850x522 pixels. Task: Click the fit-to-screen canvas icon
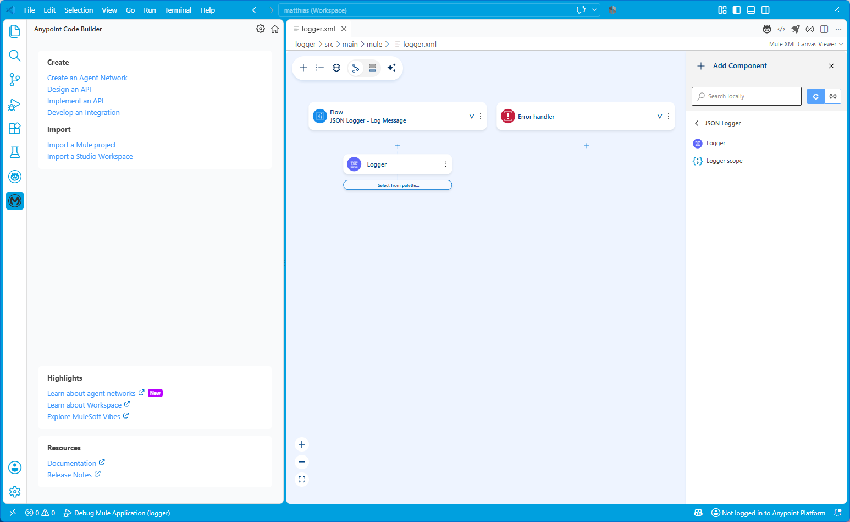tap(302, 480)
